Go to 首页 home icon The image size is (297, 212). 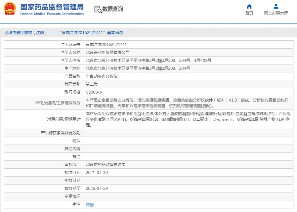(249, 7)
